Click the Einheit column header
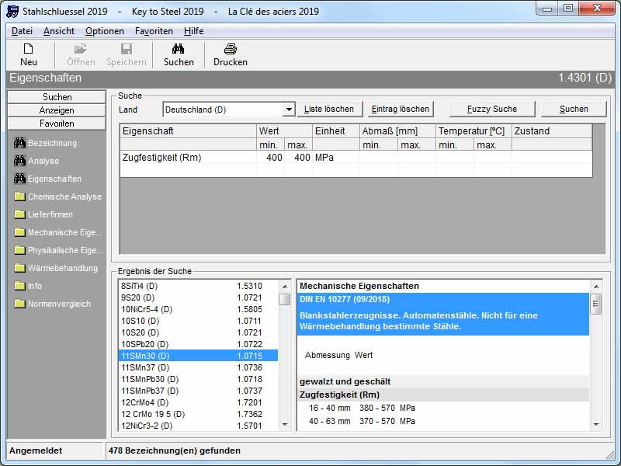 pos(336,131)
